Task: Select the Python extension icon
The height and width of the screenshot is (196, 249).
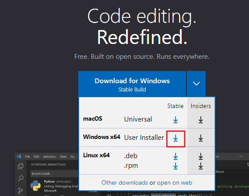Action: (x=36, y=186)
